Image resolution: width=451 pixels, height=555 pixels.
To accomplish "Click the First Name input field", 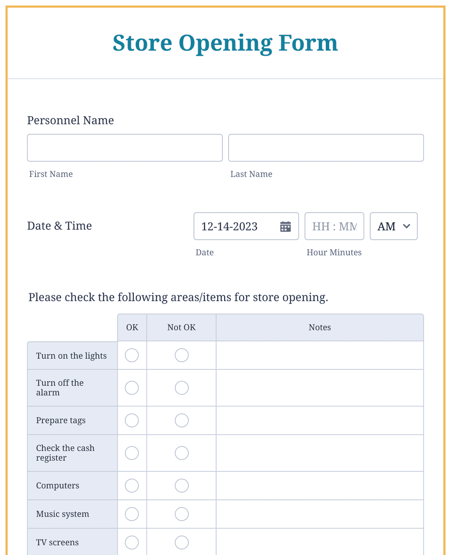I will pos(125,148).
